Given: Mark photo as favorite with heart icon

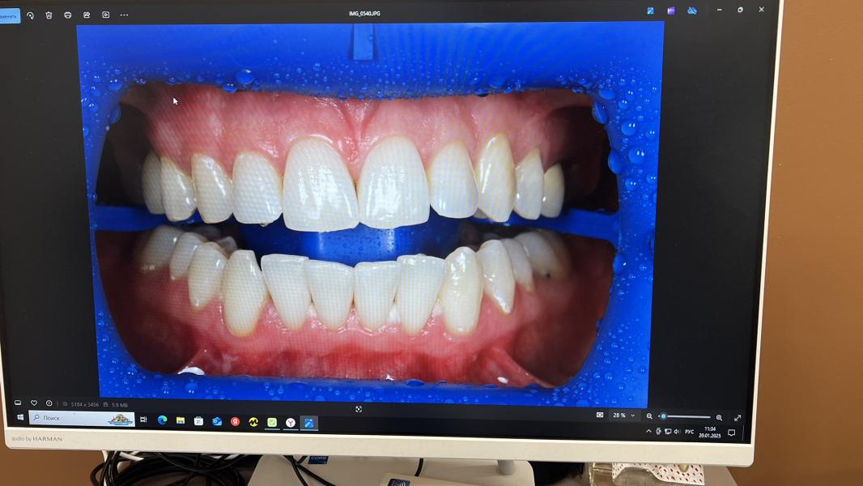Looking at the screenshot, I should (x=33, y=403).
